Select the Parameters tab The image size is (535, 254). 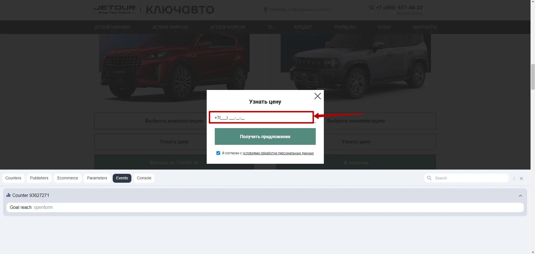[97, 178]
